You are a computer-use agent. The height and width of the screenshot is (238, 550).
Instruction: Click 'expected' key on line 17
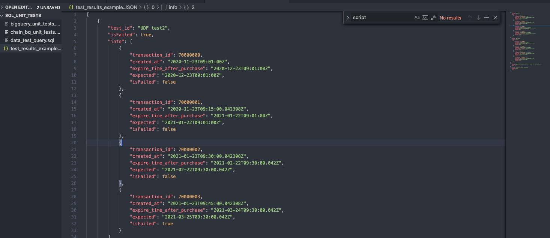point(143,123)
